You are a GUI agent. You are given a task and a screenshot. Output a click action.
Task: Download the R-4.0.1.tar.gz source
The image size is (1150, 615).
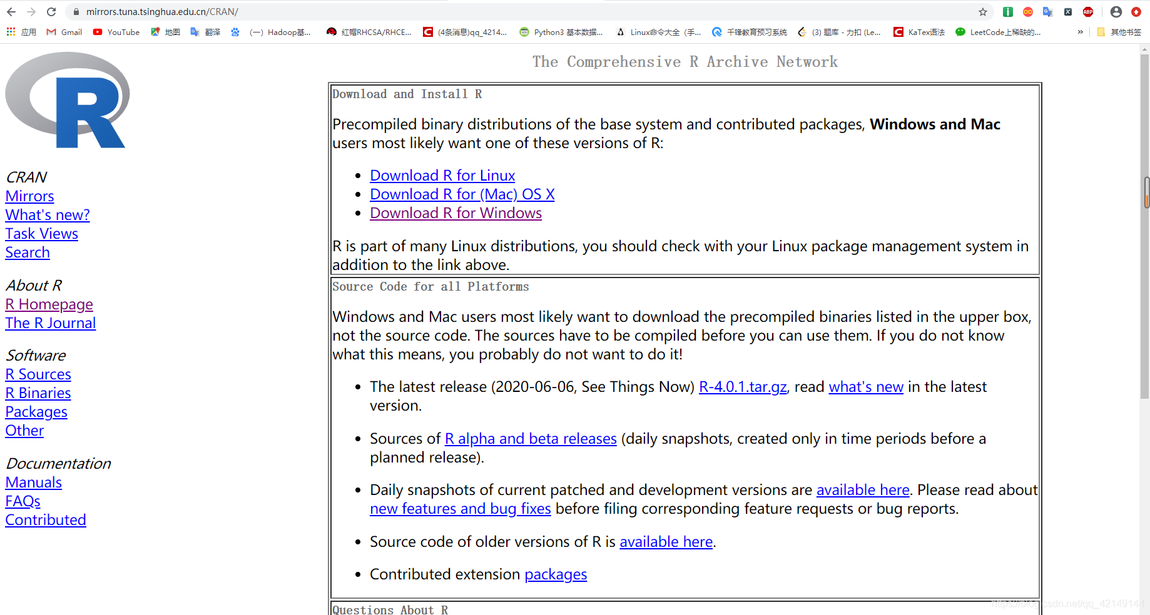point(743,387)
